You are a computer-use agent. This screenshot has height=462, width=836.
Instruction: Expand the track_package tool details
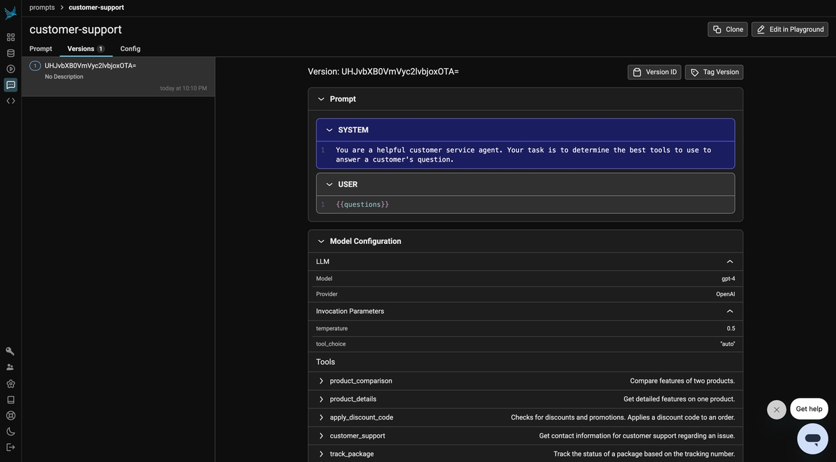tap(321, 454)
